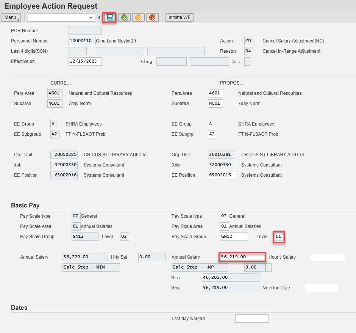This screenshot has width=356, height=333.
Task: Click the Last day worked field
Action: click(x=251, y=319)
